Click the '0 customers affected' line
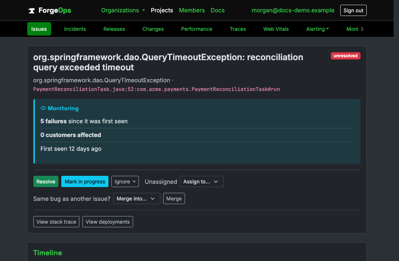Screen dimensions: 399x261 pyautogui.click(x=71, y=135)
